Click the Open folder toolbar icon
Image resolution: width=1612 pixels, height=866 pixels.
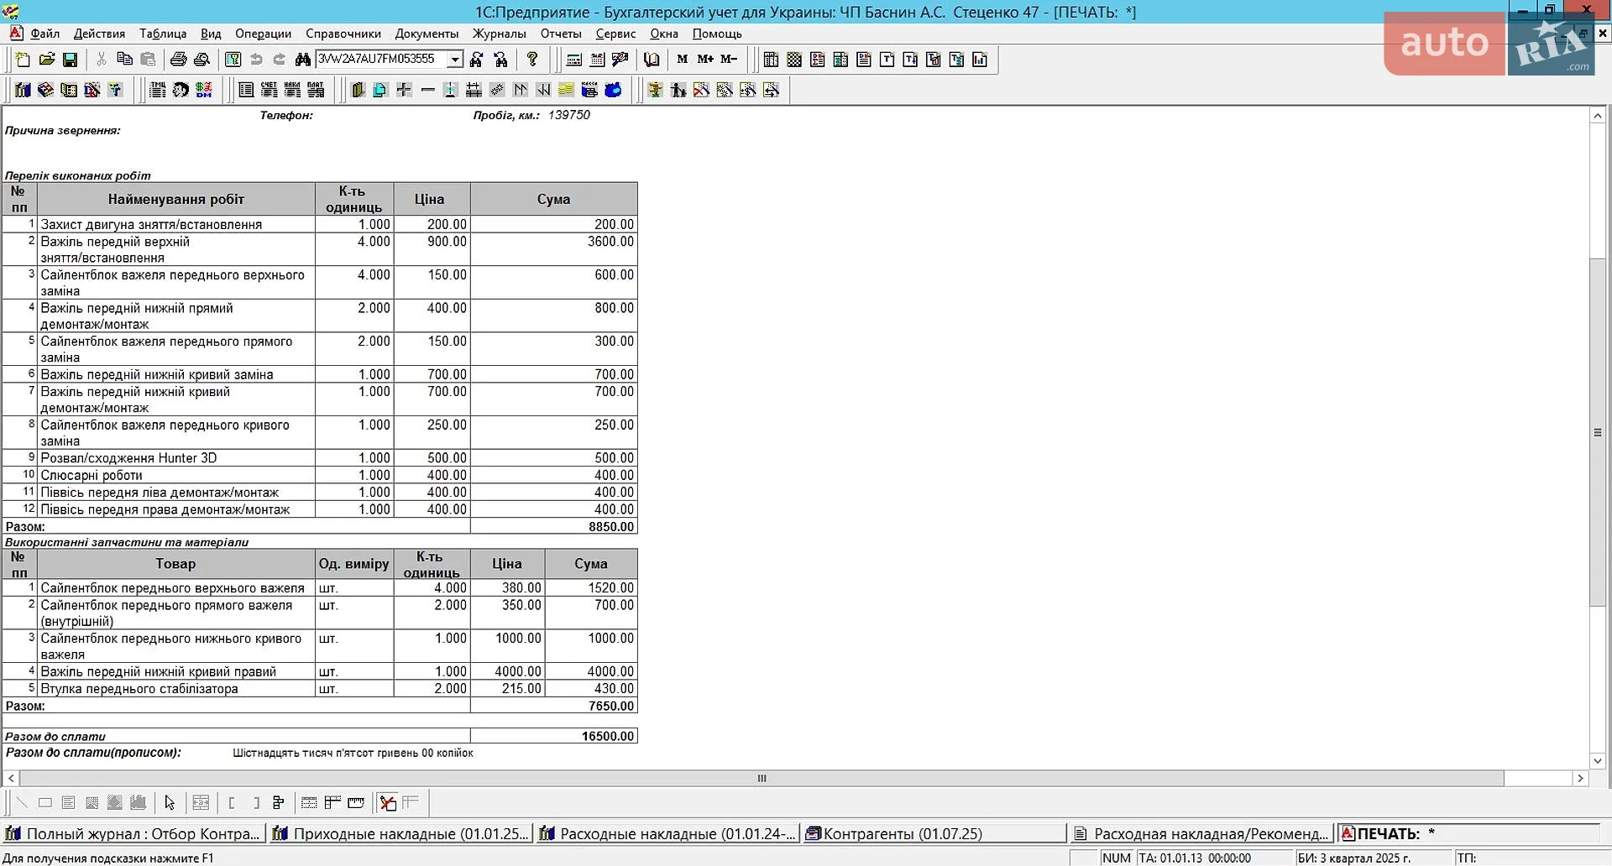(47, 60)
